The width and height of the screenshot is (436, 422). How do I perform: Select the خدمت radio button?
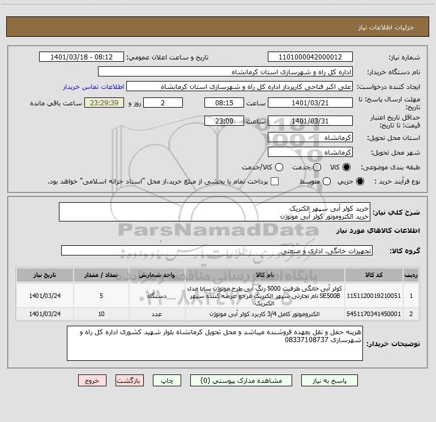point(317,167)
